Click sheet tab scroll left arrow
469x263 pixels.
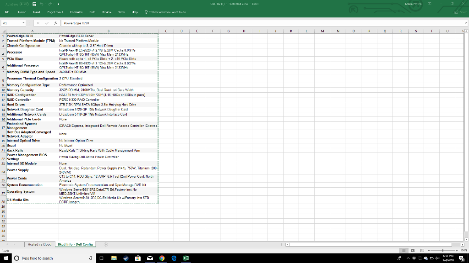point(7,244)
